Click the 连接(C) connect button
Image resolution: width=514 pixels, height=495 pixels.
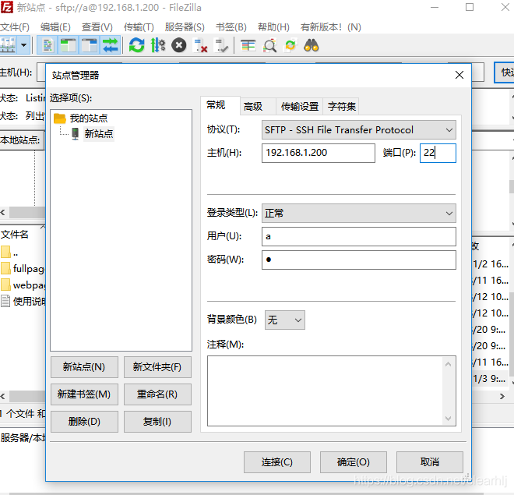277,462
